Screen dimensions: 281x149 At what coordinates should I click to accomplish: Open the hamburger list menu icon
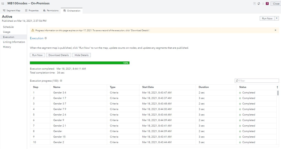click(3, 3)
